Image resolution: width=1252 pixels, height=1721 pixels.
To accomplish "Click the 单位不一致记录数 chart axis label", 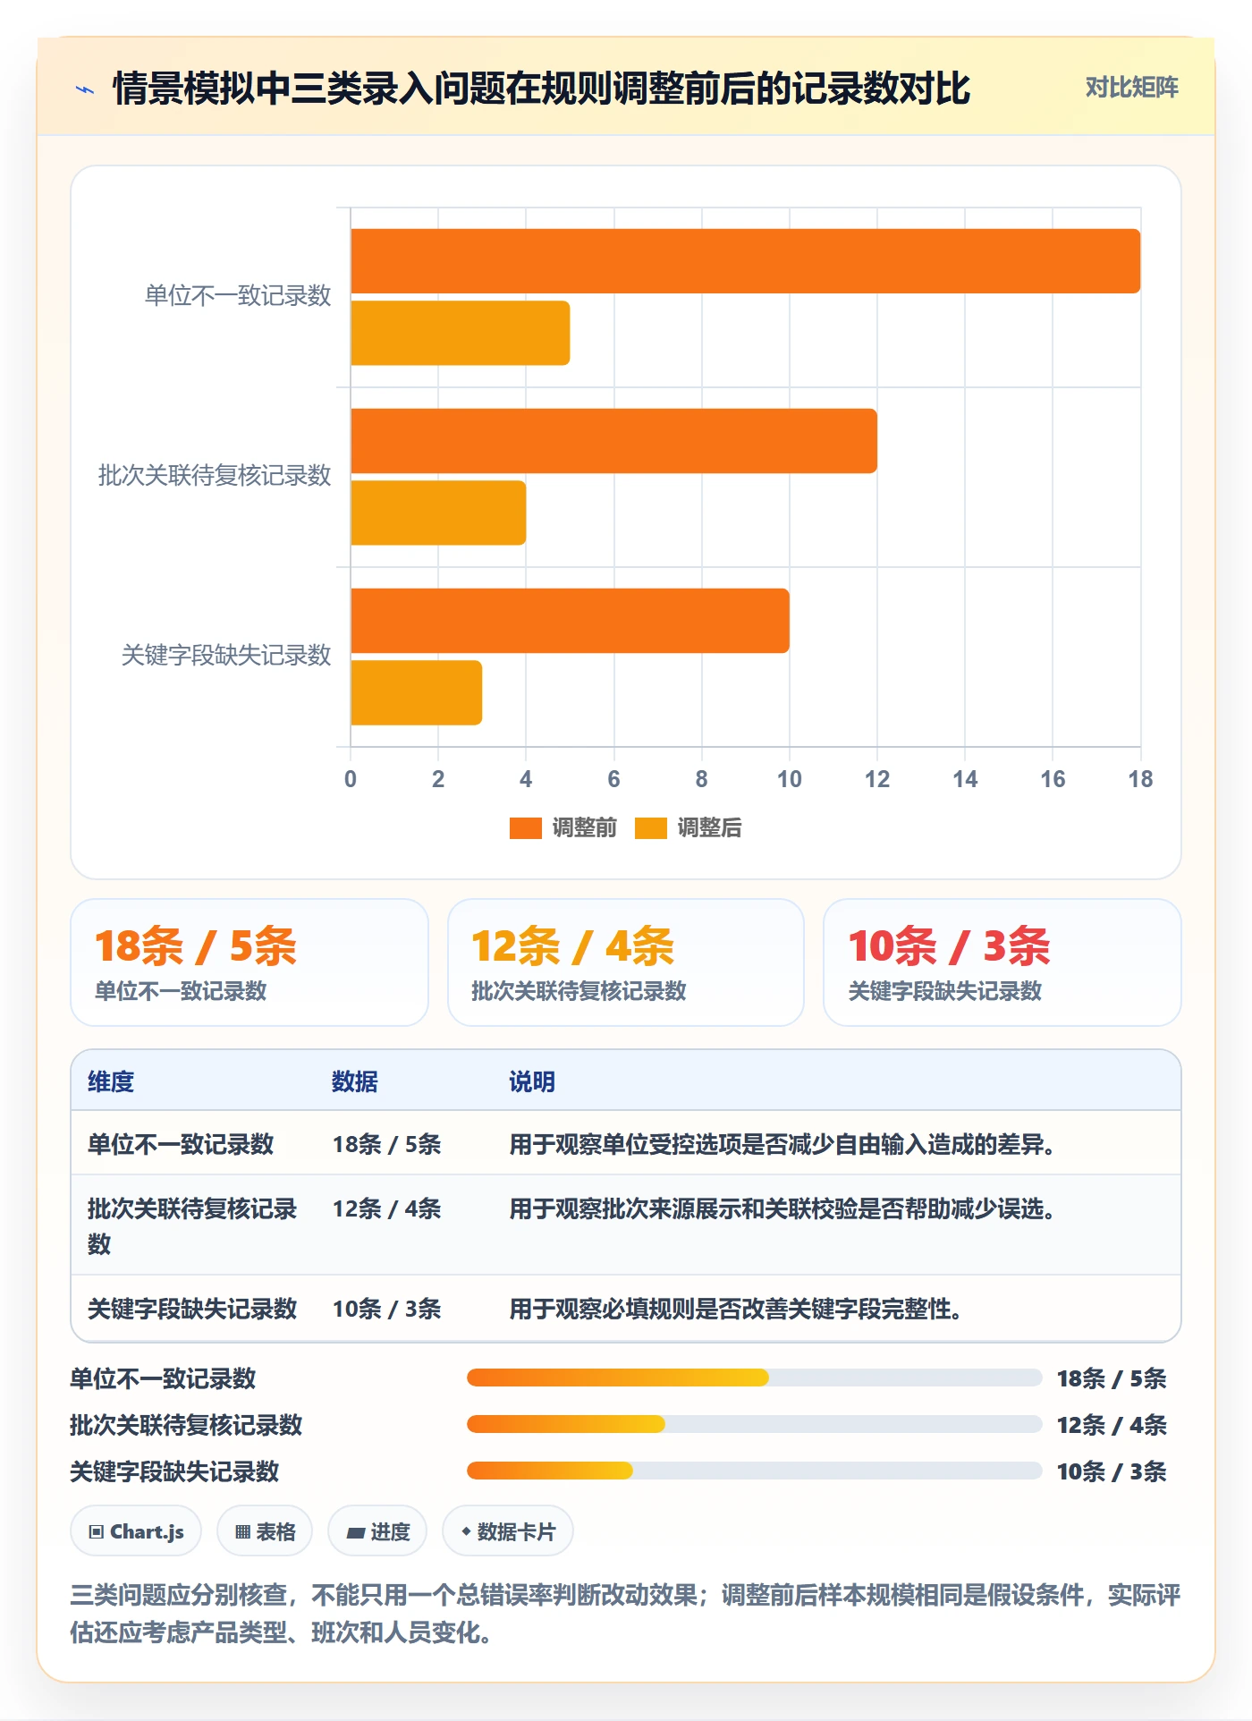I will click(238, 296).
